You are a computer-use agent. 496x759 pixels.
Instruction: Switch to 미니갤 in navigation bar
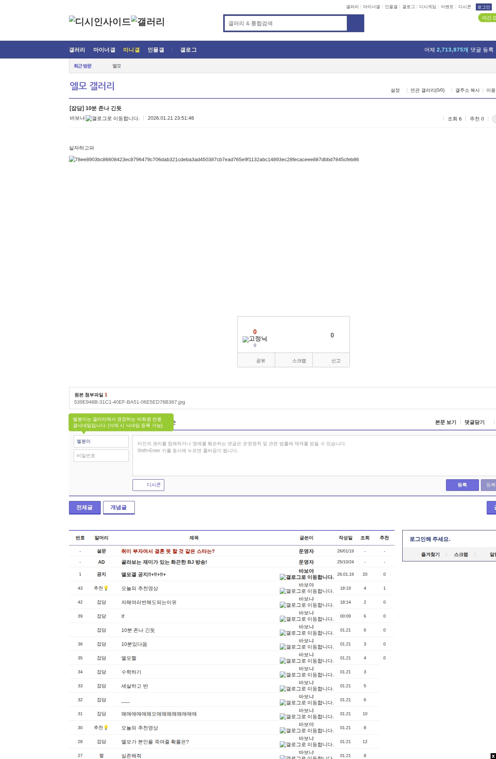click(x=131, y=50)
